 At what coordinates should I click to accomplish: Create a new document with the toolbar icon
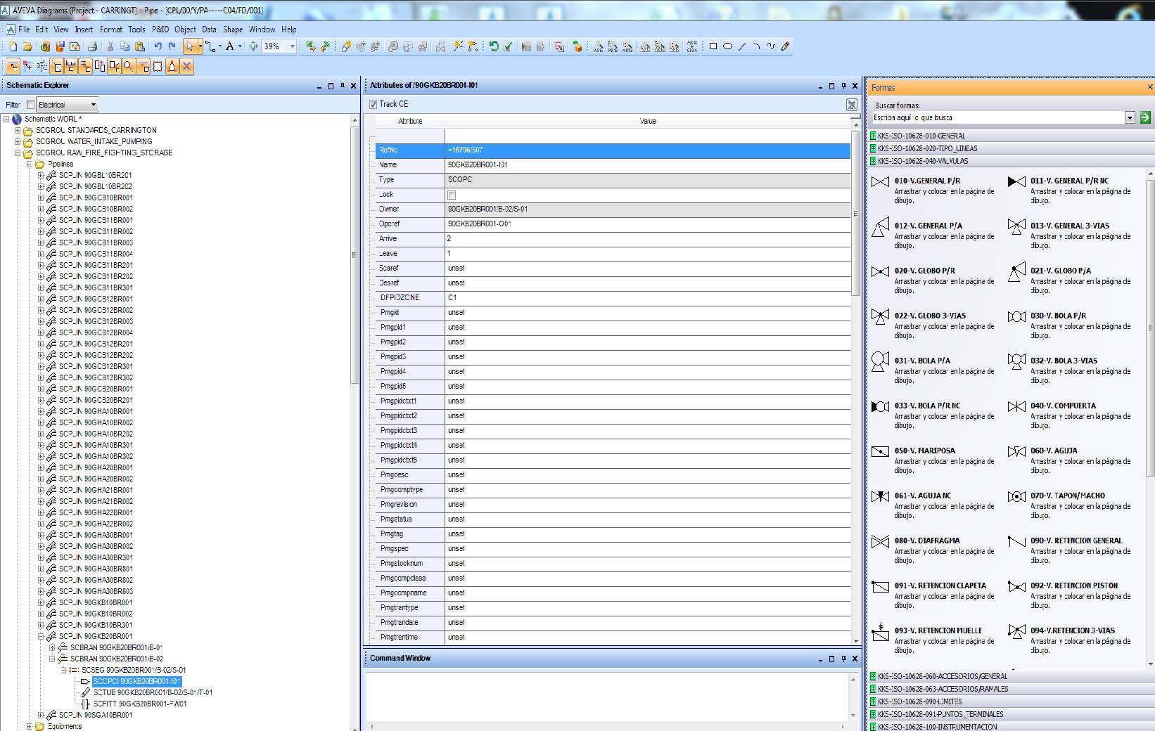click(x=13, y=46)
